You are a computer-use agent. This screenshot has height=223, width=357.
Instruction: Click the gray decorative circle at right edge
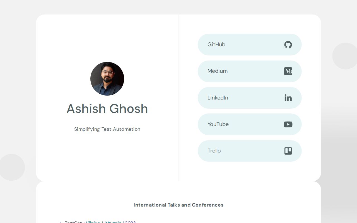[x=345, y=56]
